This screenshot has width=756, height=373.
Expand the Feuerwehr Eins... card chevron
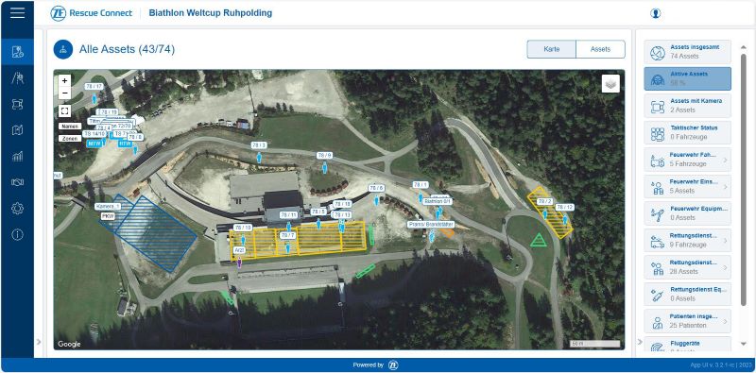[725, 187]
